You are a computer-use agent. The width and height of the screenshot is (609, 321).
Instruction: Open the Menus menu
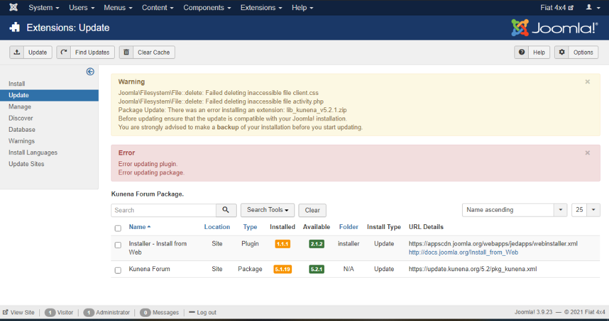point(118,8)
